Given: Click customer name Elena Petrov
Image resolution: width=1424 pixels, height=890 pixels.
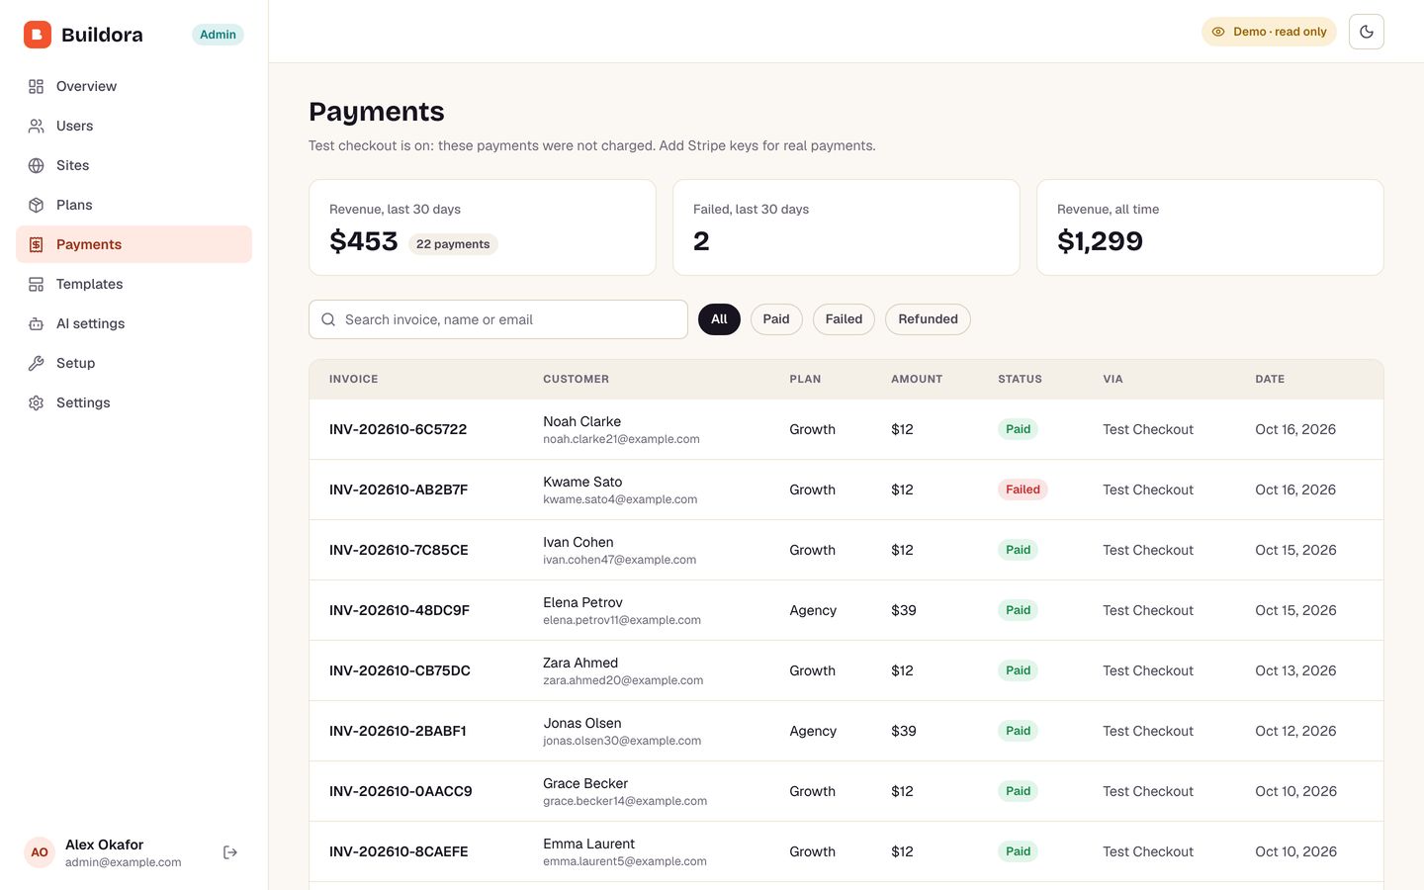Looking at the screenshot, I should click(x=582, y=602).
